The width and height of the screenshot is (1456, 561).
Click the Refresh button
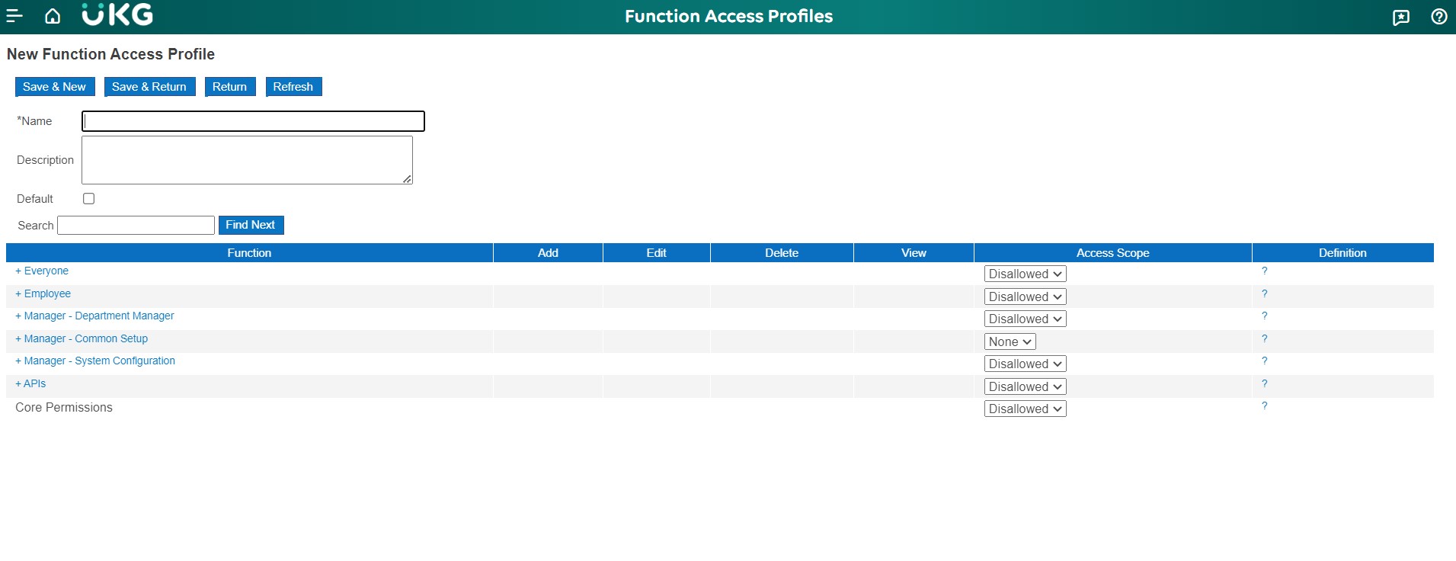(293, 87)
